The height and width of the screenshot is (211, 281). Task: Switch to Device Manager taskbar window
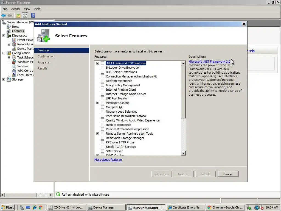[106, 208]
